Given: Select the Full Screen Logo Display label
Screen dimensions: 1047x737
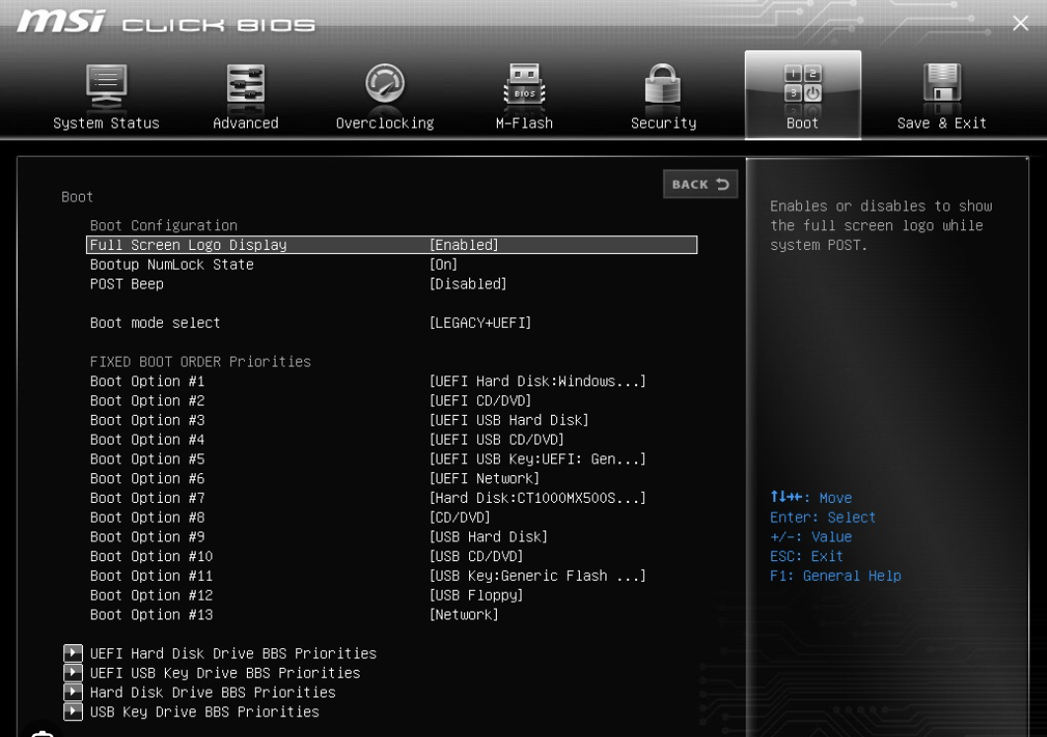Looking at the screenshot, I should tap(189, 245).
